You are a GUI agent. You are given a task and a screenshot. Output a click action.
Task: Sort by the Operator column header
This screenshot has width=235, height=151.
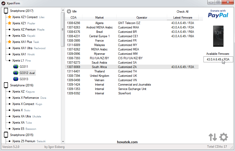[x=142, y=18]
